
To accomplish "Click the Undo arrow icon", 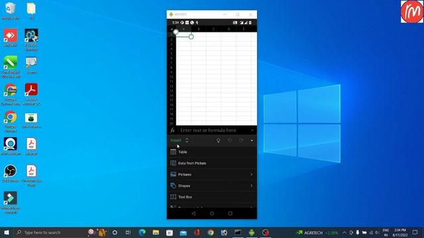I will 230,140.
